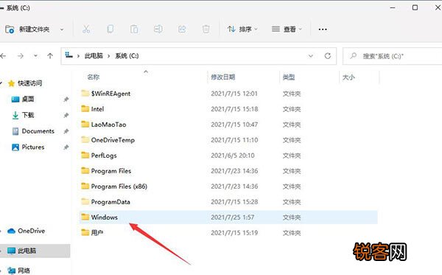This screenshot has width=442, height=275.
Task: Click the Delete trash can icon
Action: pyautogui.click(x=206, y=29)
